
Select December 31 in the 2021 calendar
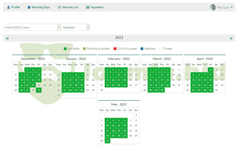[39, 90]
